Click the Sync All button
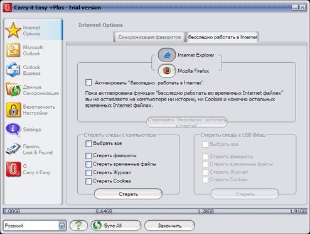The width and height of the screenshot is (310, 234). click(116, 226)
